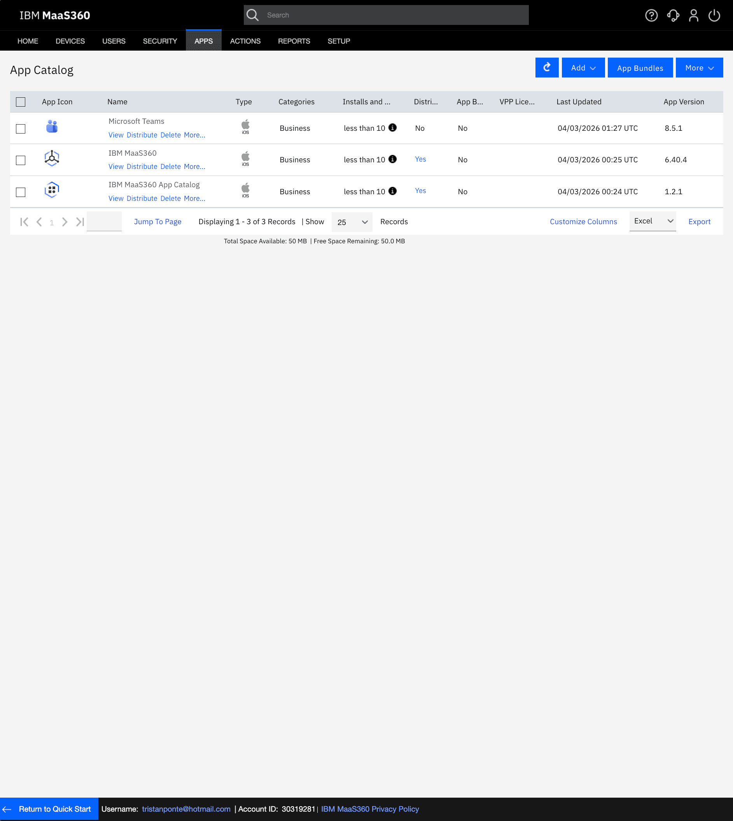Sort by the Name column header

(x=117, y=102)
